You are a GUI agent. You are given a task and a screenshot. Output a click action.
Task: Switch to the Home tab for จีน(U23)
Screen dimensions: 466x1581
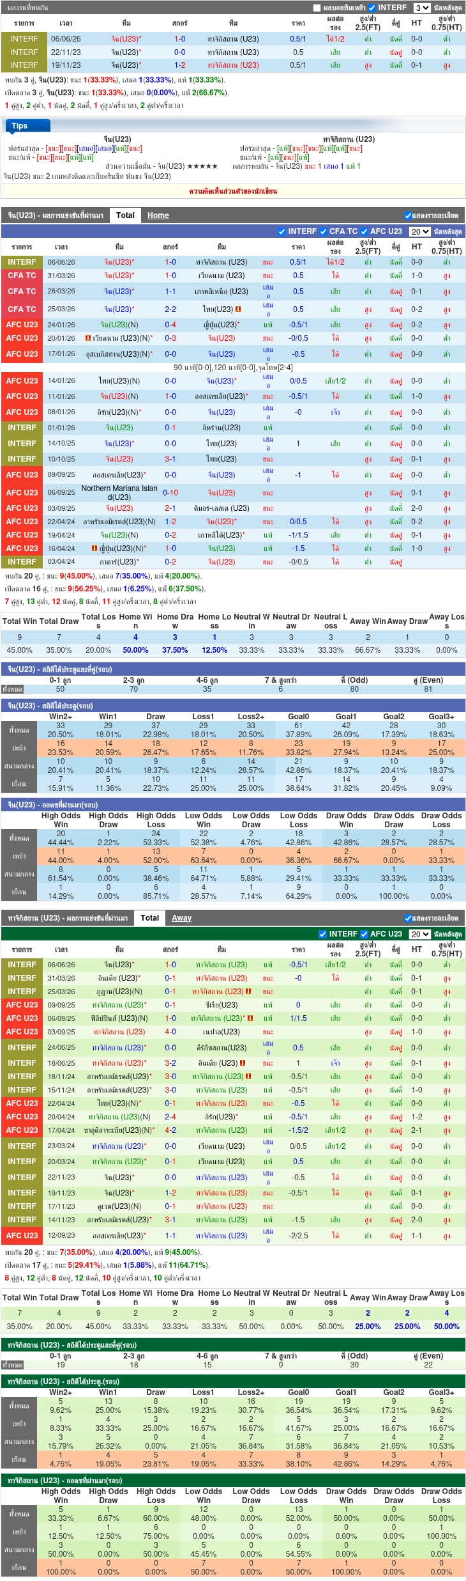[x=158, y=215]
